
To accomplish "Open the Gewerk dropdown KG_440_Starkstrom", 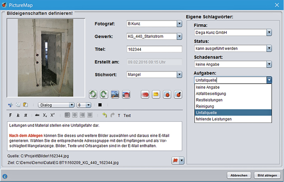I will [x=179, y=36].
